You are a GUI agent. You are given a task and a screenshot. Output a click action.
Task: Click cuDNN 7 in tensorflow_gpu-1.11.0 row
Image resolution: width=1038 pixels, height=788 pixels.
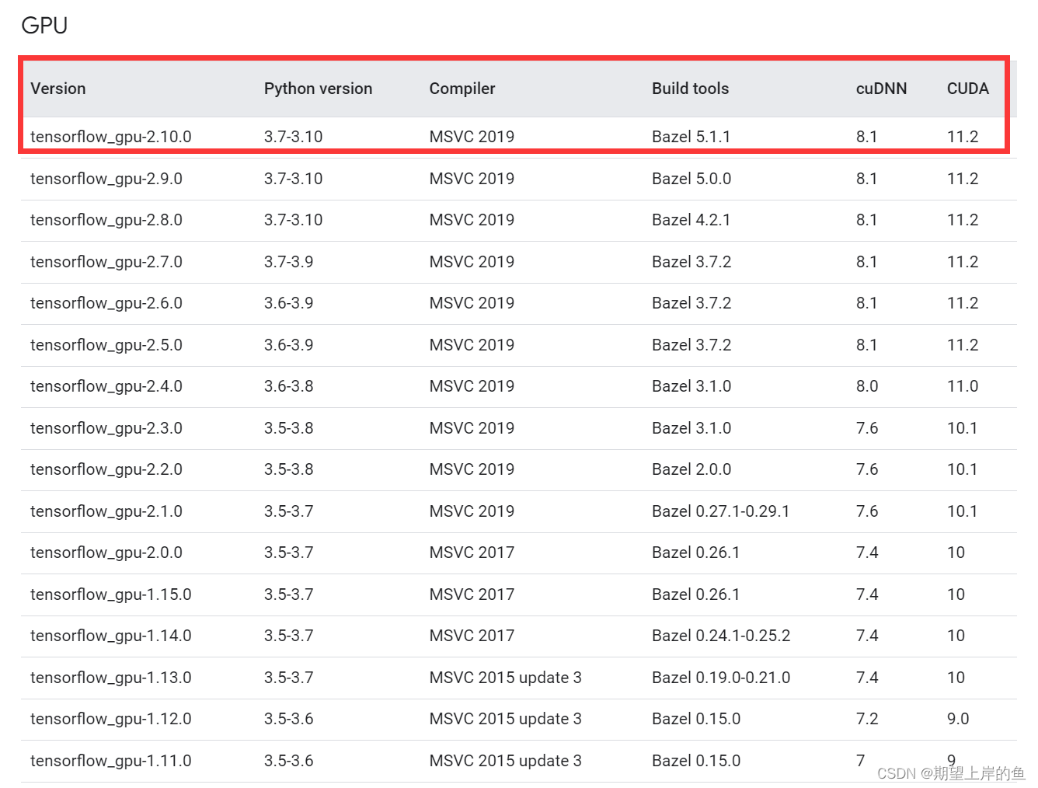point(861,761)
